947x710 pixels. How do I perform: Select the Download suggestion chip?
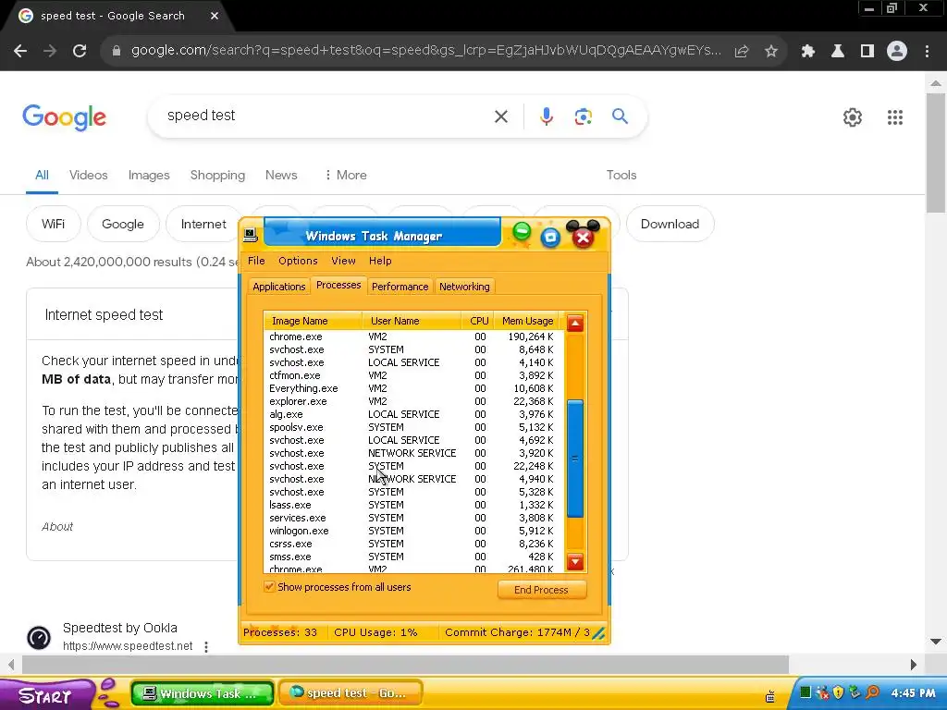(x=670, y=224)
